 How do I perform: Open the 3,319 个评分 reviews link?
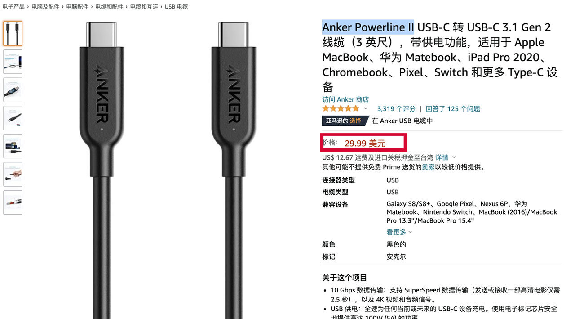[x=397, y=109]
